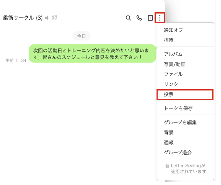Choose 招待 from the menu
The height and width of the screenshot is (185, 221).
coord(185,40)
